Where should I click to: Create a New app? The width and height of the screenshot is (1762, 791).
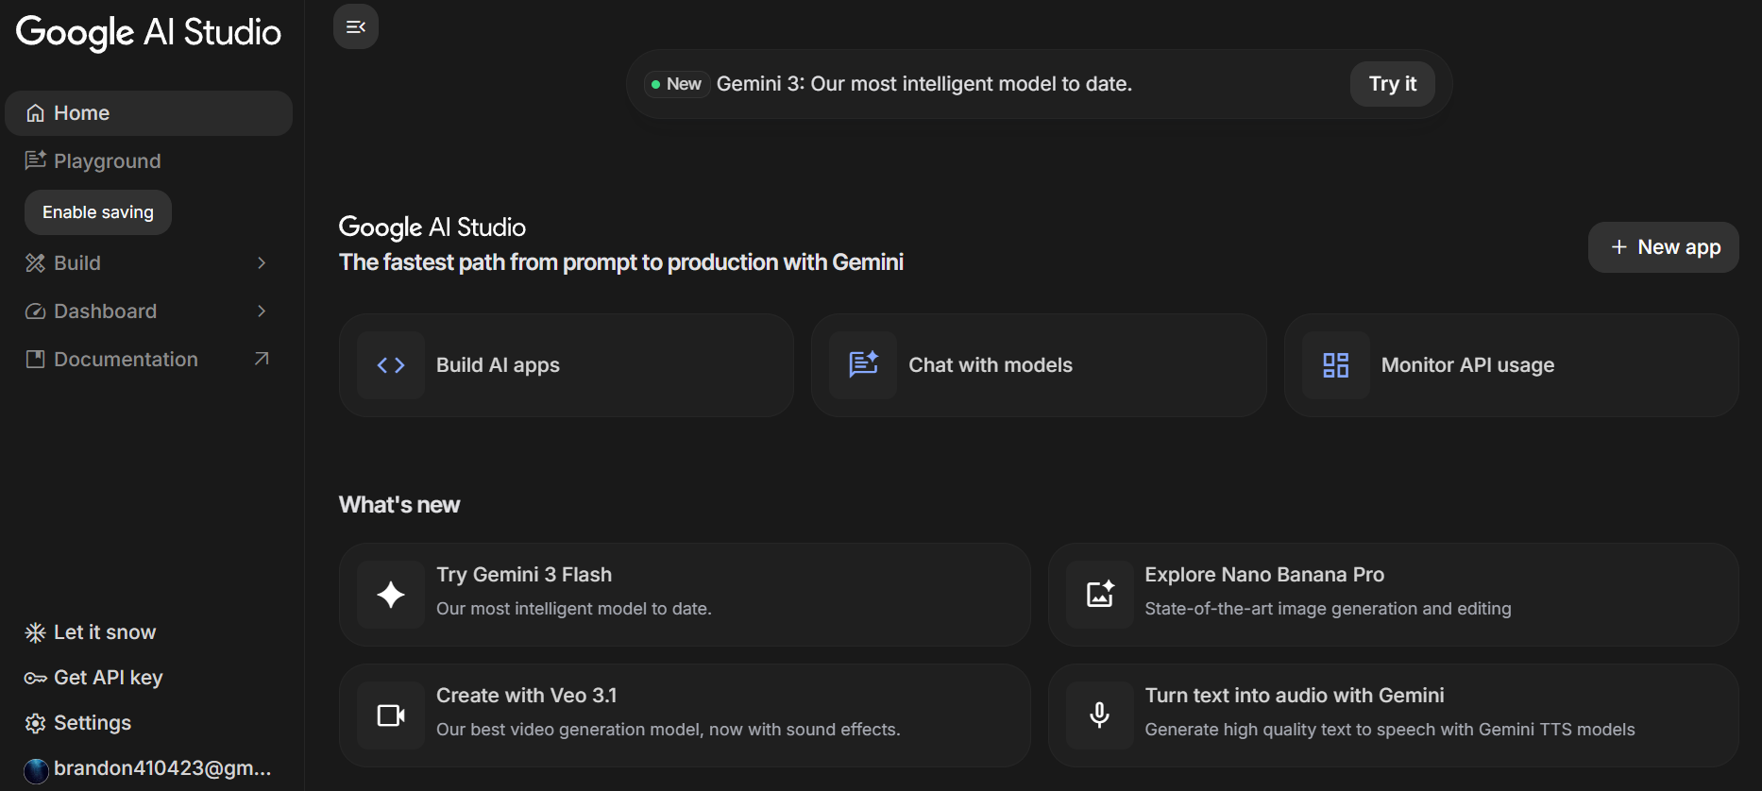1663,247
